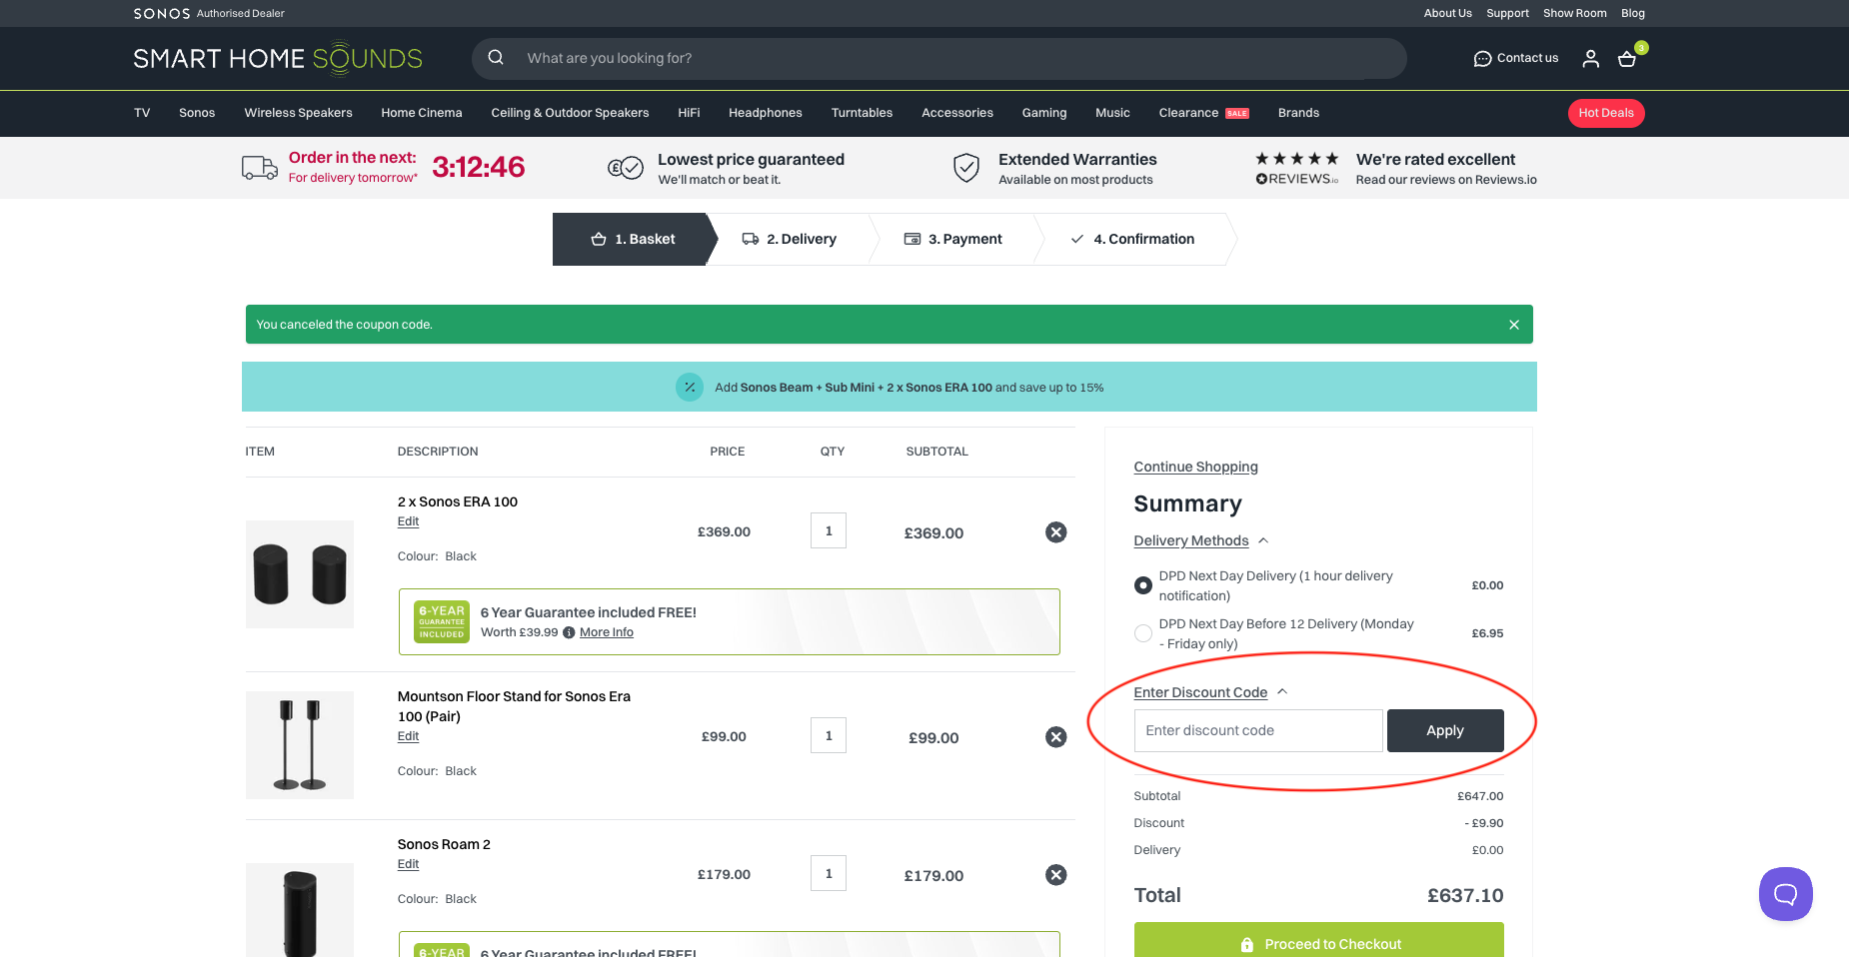1849x957 pixels.
Task: Click the percent icon in bundle banner
Action: pos(690,387)
